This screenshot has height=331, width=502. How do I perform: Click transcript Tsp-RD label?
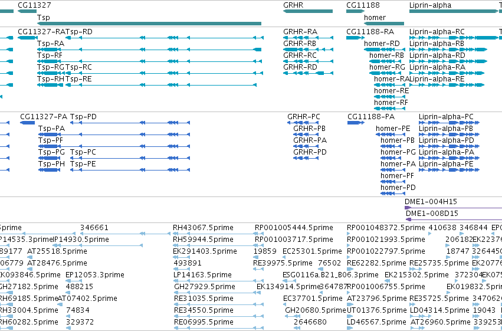(x=79, y=32)
